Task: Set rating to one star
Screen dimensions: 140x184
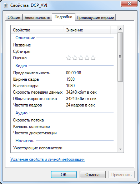Action: [69, 58]
